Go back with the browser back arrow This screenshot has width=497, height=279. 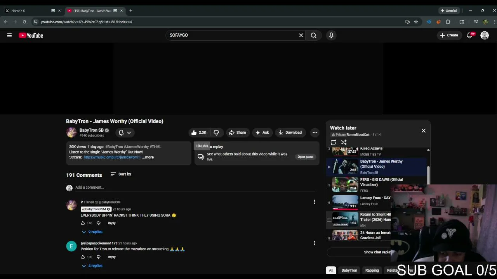(x=6, y=22)
